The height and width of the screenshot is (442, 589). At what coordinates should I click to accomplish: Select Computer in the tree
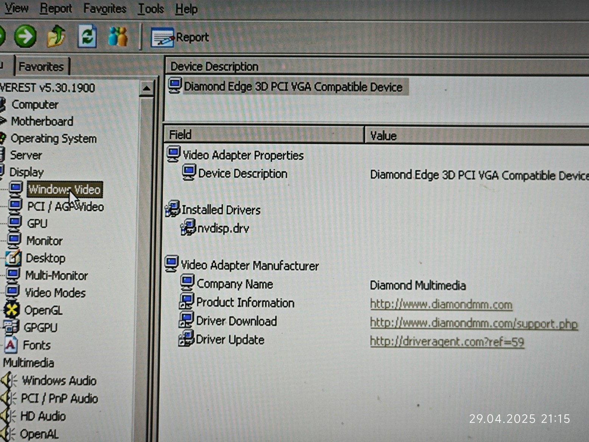tap(35, 104)
